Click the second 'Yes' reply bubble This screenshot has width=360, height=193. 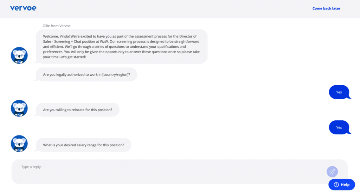(339, 127)
